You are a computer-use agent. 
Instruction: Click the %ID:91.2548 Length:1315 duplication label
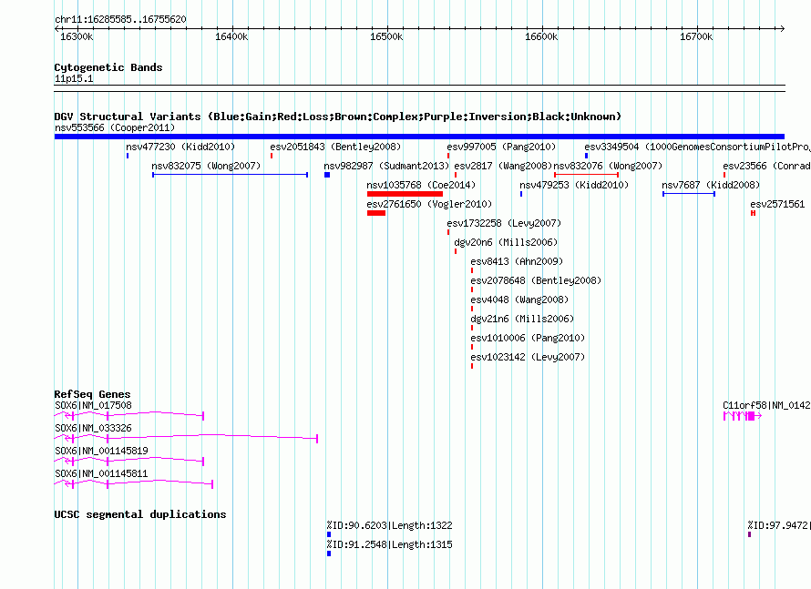click(x=389, y=544)
